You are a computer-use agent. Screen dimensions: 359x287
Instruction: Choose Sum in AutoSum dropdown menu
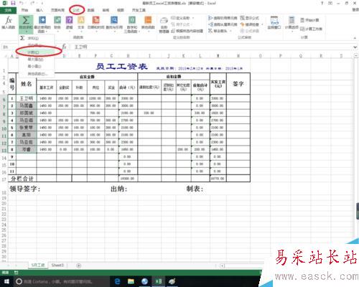[x=37, y=38]
